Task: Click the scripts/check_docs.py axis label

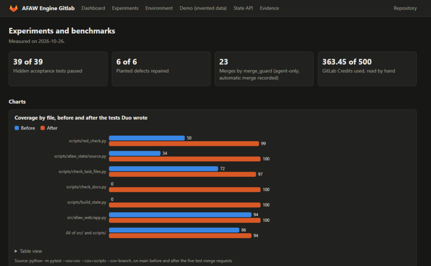Action: [x=86, y=187]
